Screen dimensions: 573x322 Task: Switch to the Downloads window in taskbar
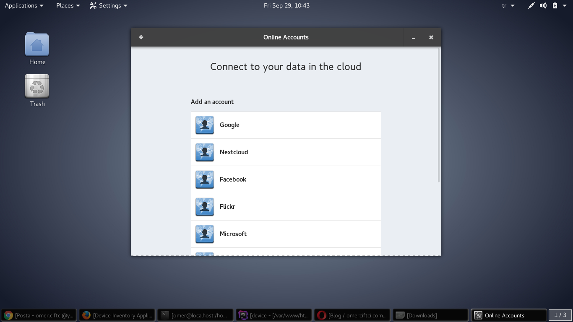coord(430,315)
